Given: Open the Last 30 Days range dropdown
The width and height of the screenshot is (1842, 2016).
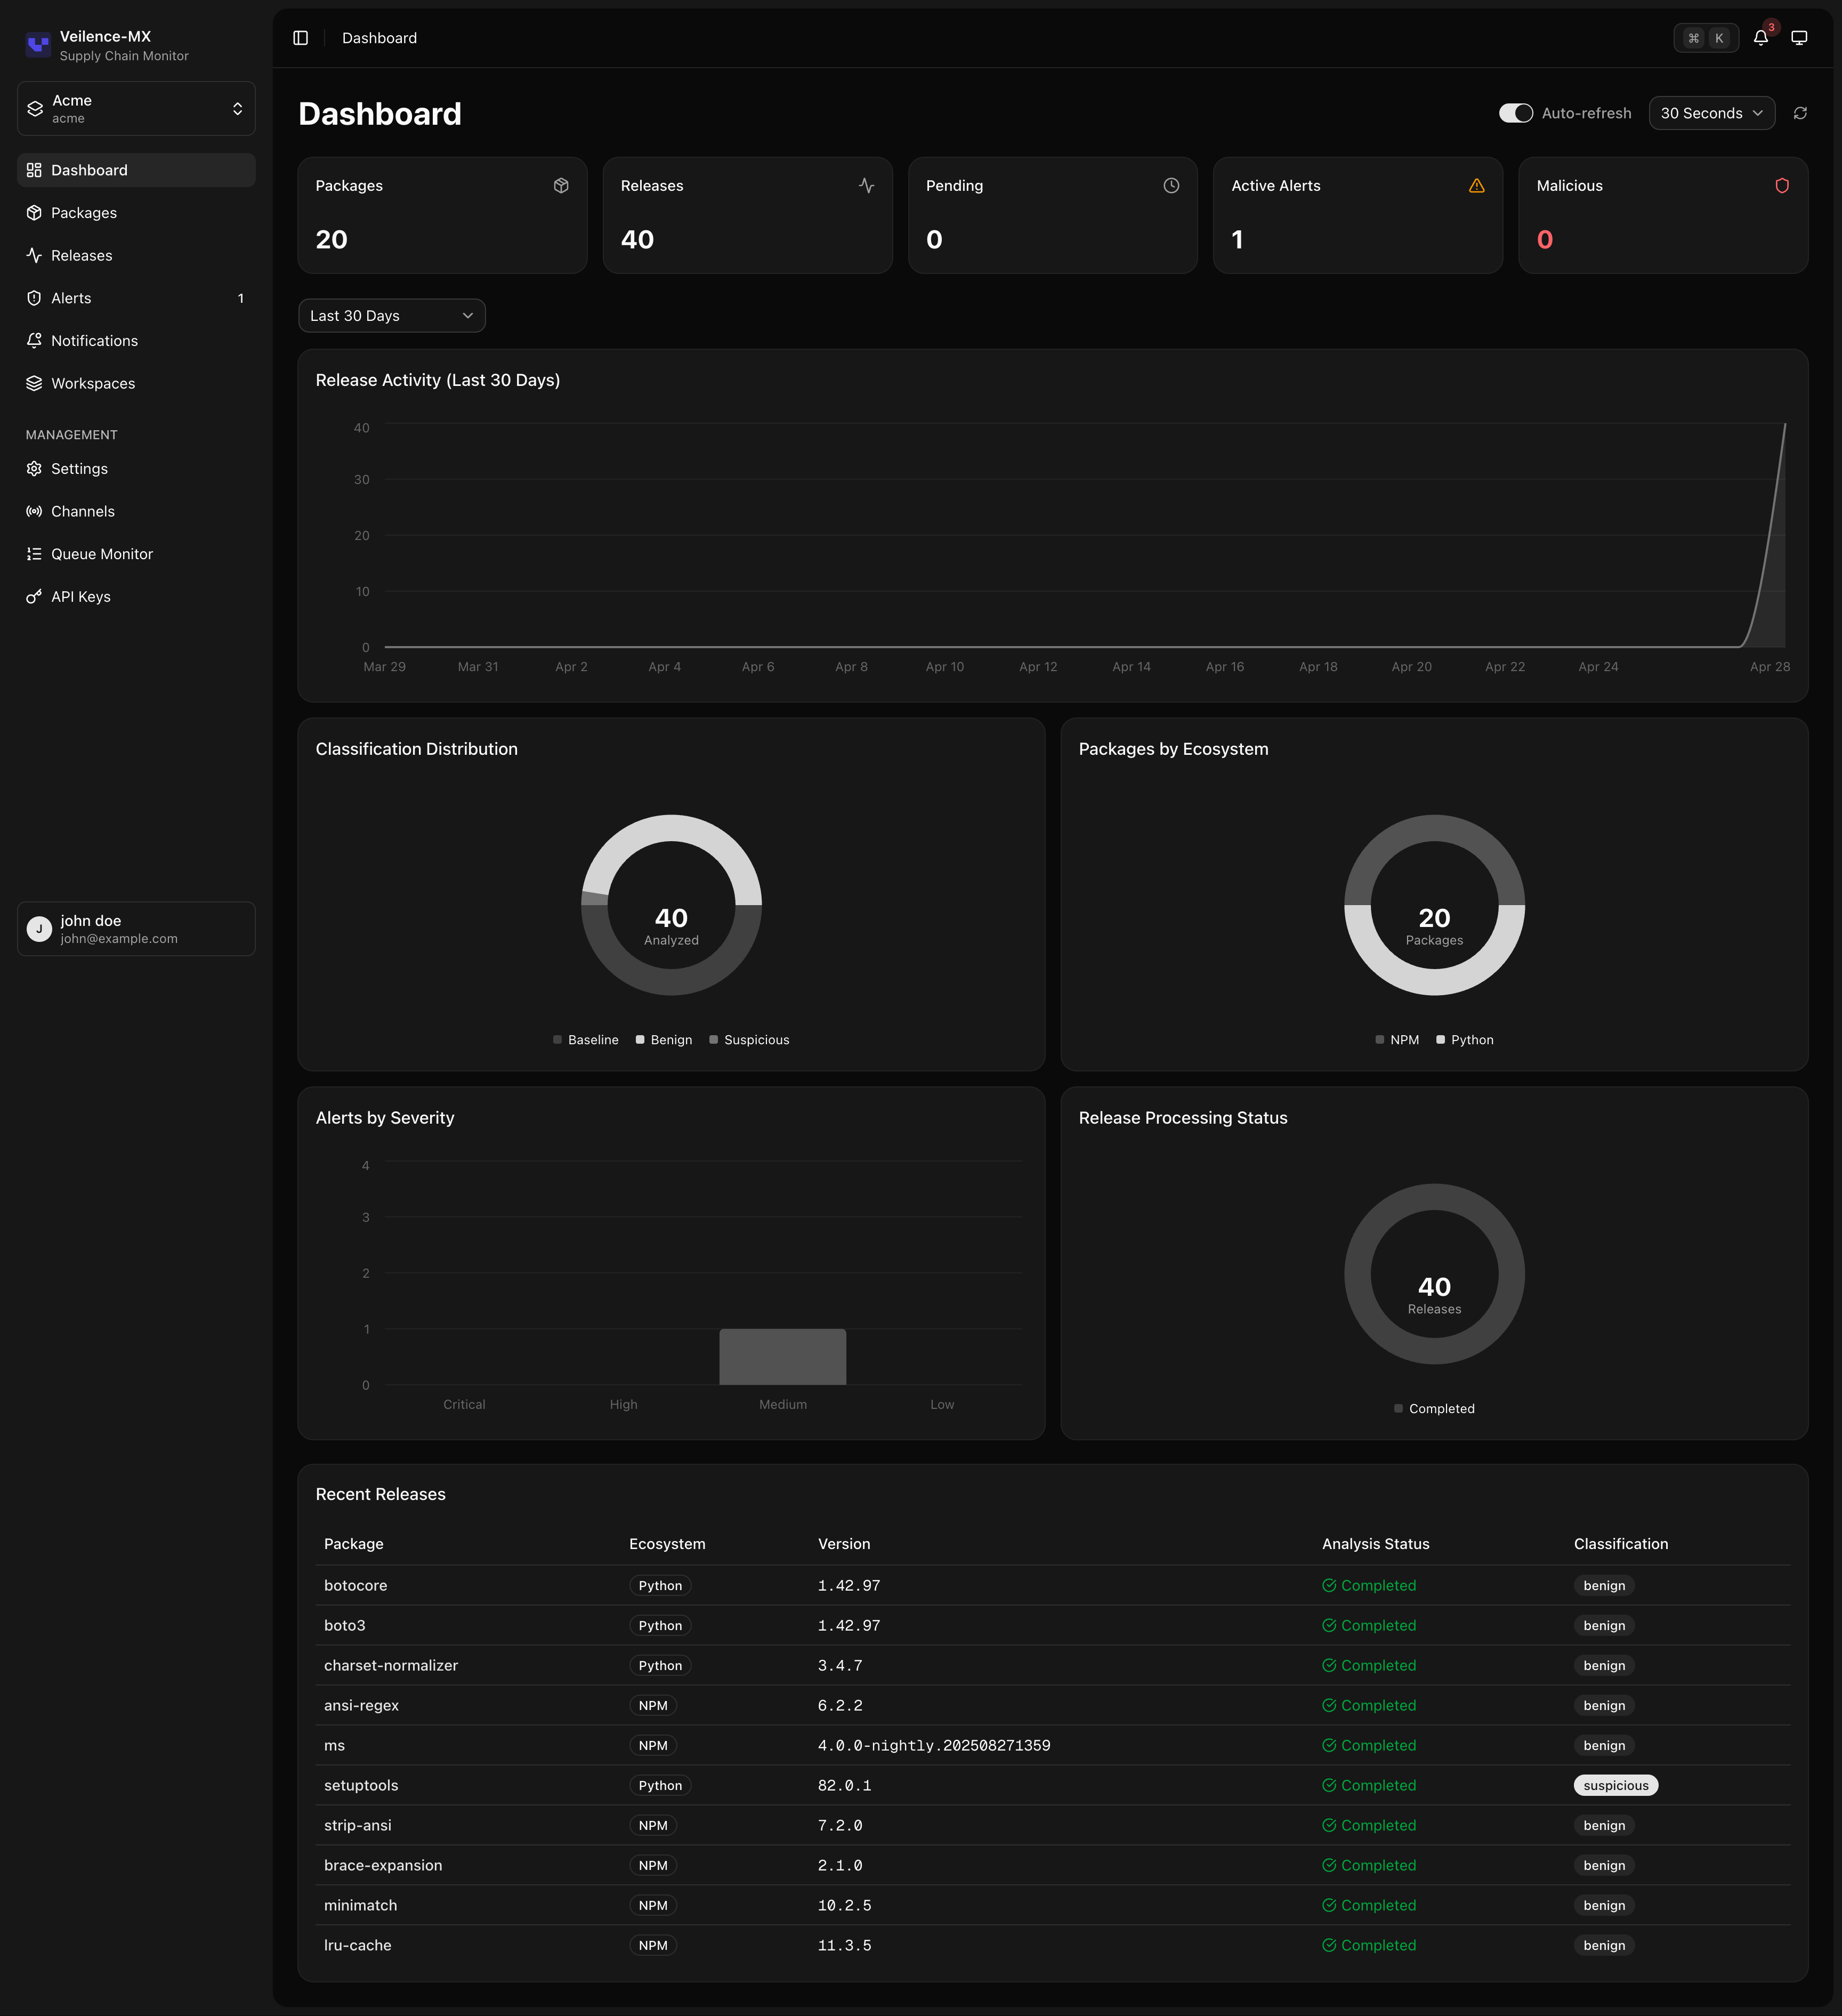Looking at the screenshot, I should tap(392, 316).
